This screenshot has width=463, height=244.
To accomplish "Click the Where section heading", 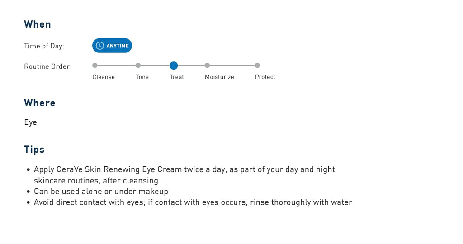I will [40, 103].
